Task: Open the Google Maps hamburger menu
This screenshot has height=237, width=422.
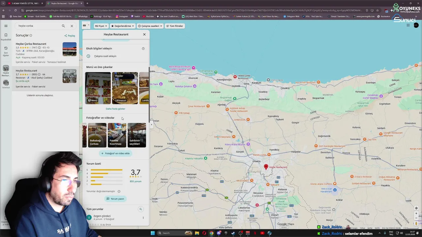Action: (x=6, y=26)
